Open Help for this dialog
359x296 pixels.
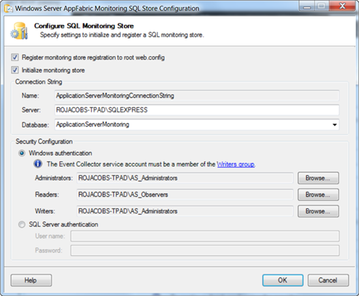tap(31, 280)
